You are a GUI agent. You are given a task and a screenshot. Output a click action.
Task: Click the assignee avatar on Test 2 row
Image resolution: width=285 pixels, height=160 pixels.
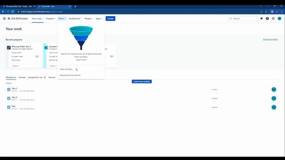point(274,98)
